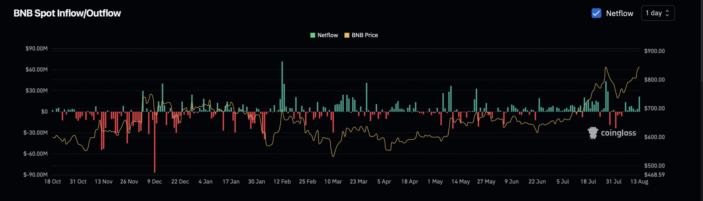Click the $900.00 price axis value
The width and height of the screenshot is (703, 201).
click(x=654, y=51)
